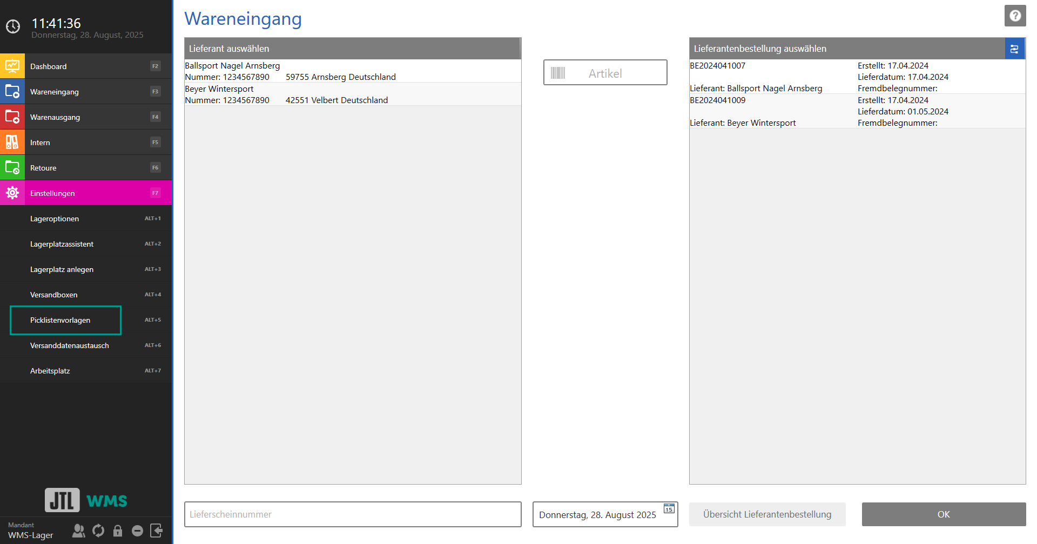Select Lageroptionen from the settings submenu
The width and height of the screenshot is (1037, 544).
pos(55,219)
